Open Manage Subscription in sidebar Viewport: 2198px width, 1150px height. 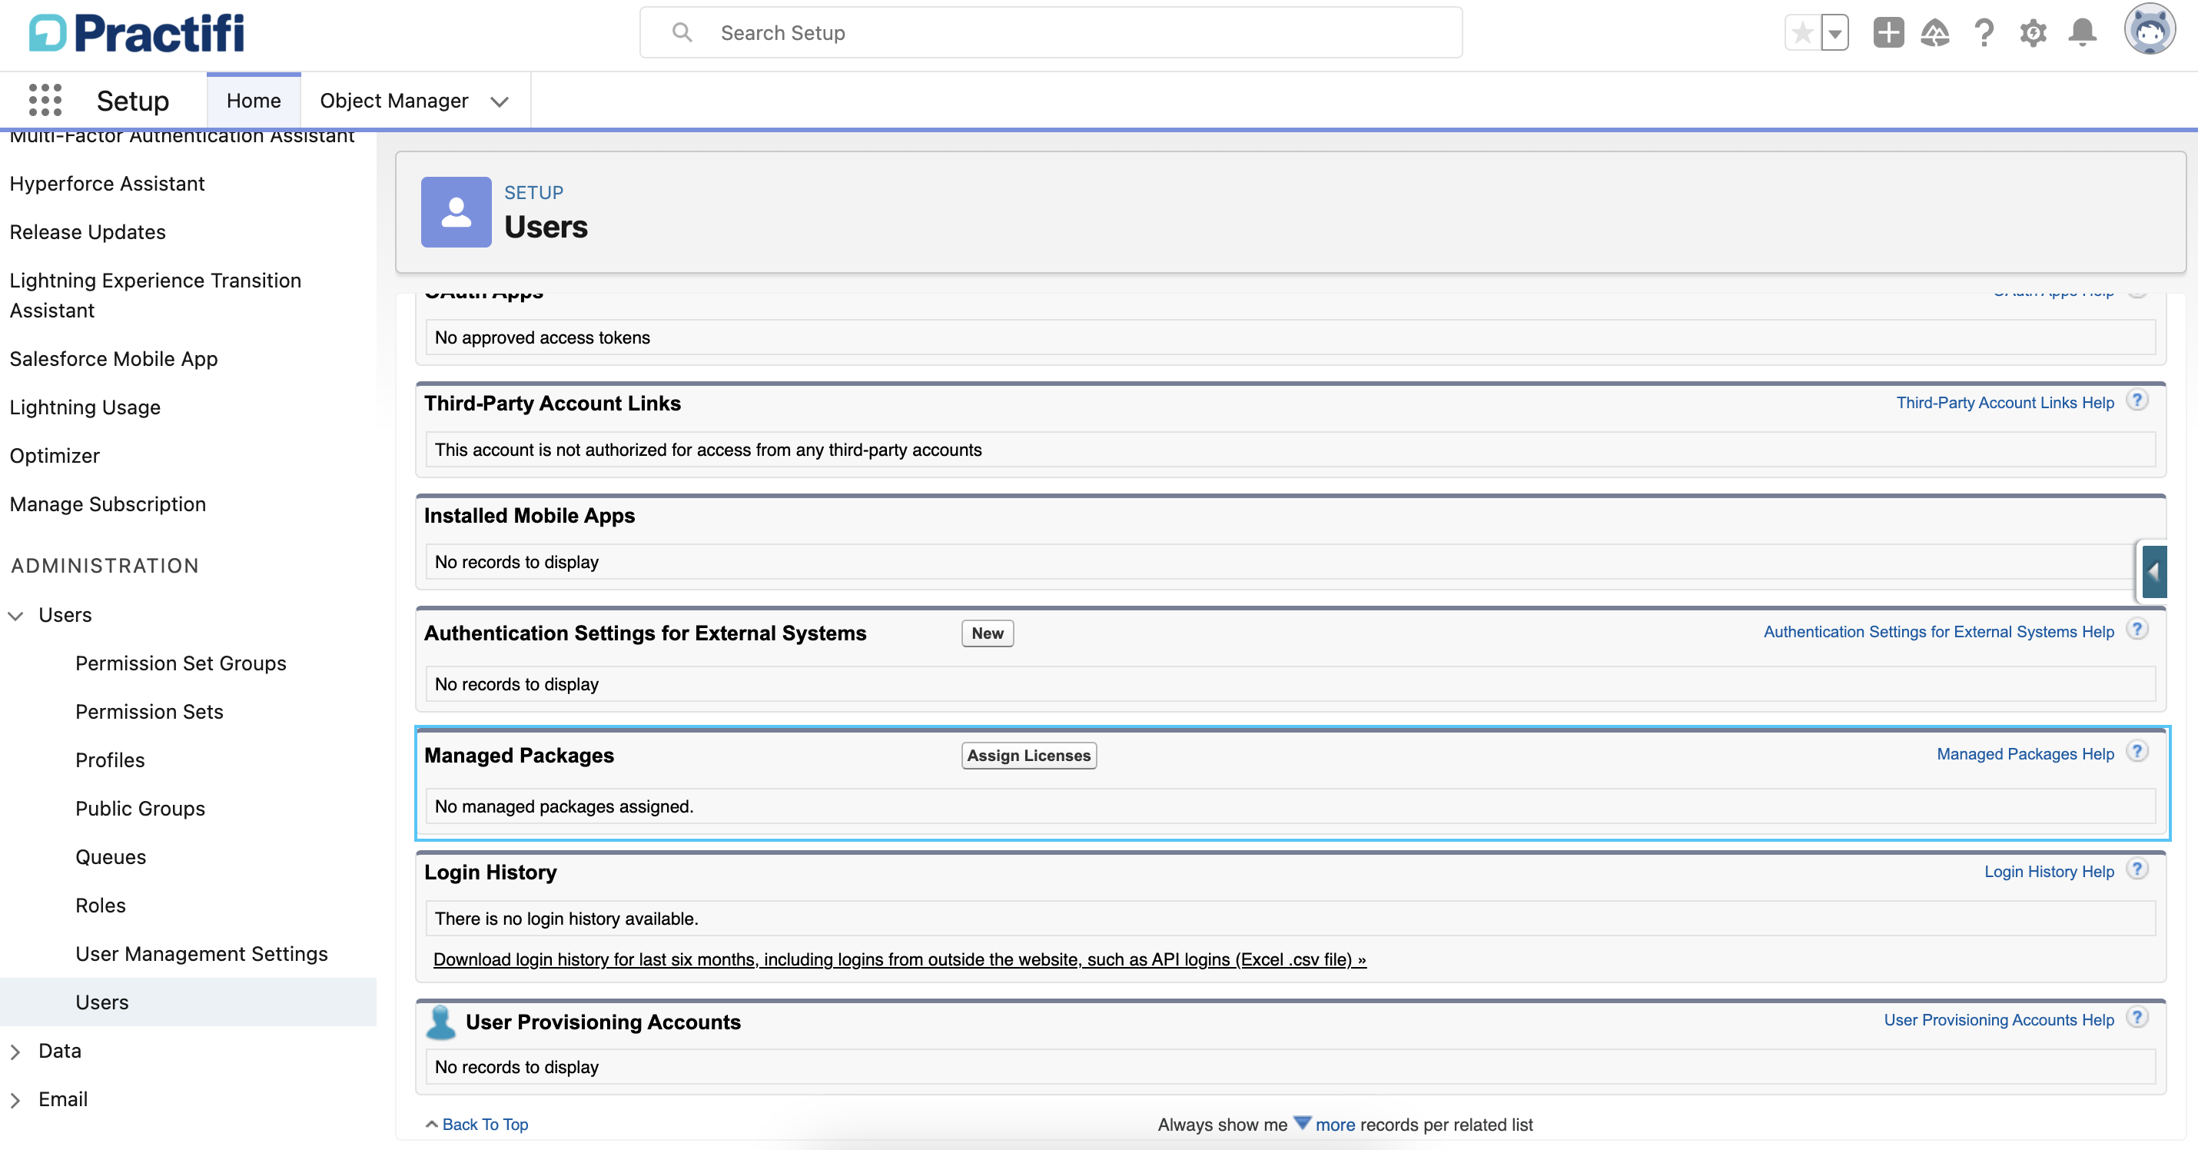click(x=108, y=504)
